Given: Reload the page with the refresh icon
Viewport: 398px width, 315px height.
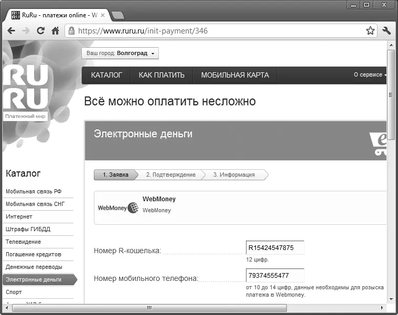Looking at the screenshot, I should pyautogui.click(x=40, y=31).
